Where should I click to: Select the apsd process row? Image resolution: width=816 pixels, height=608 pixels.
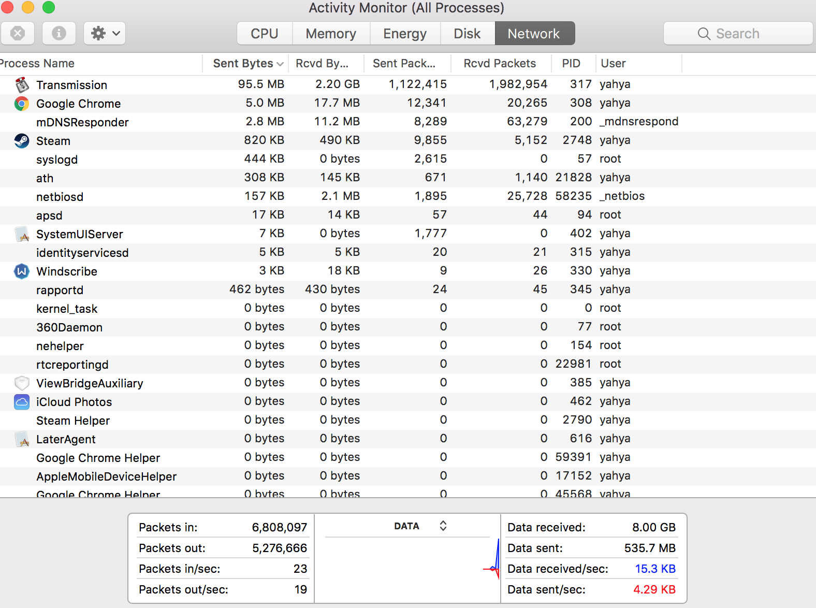pos(408,215)
